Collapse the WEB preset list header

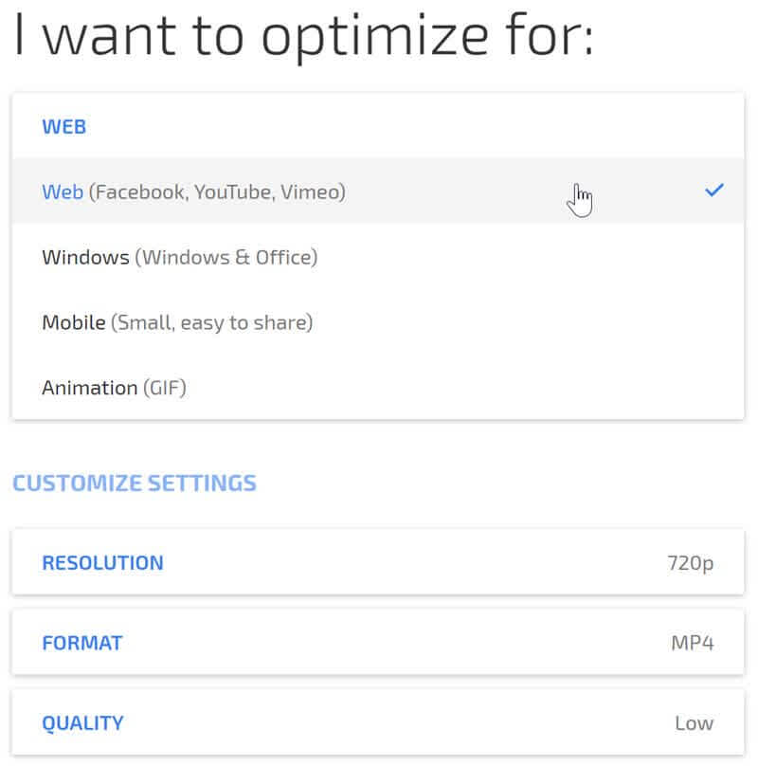pos(64,126)
